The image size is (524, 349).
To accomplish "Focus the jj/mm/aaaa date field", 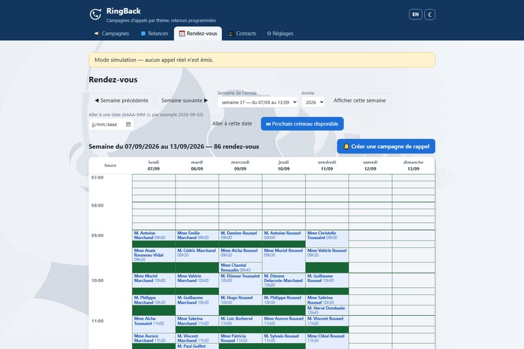I will 111,124.
